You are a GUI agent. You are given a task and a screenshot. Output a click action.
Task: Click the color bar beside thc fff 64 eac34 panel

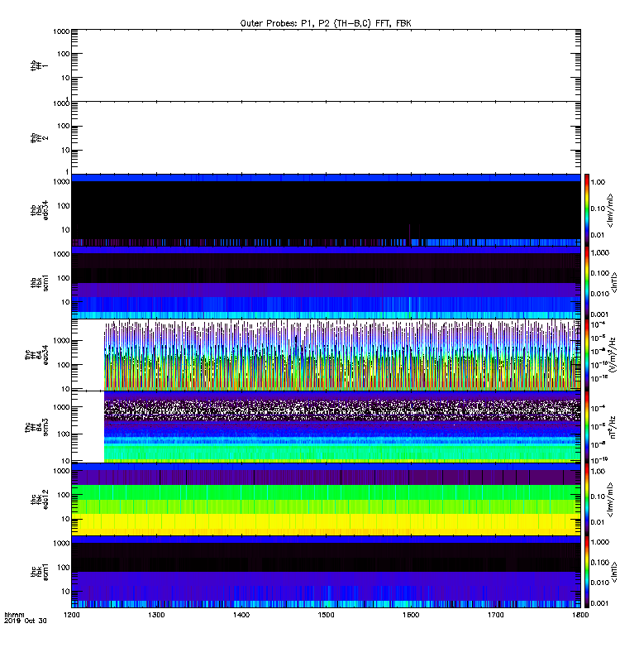(587, 355)
